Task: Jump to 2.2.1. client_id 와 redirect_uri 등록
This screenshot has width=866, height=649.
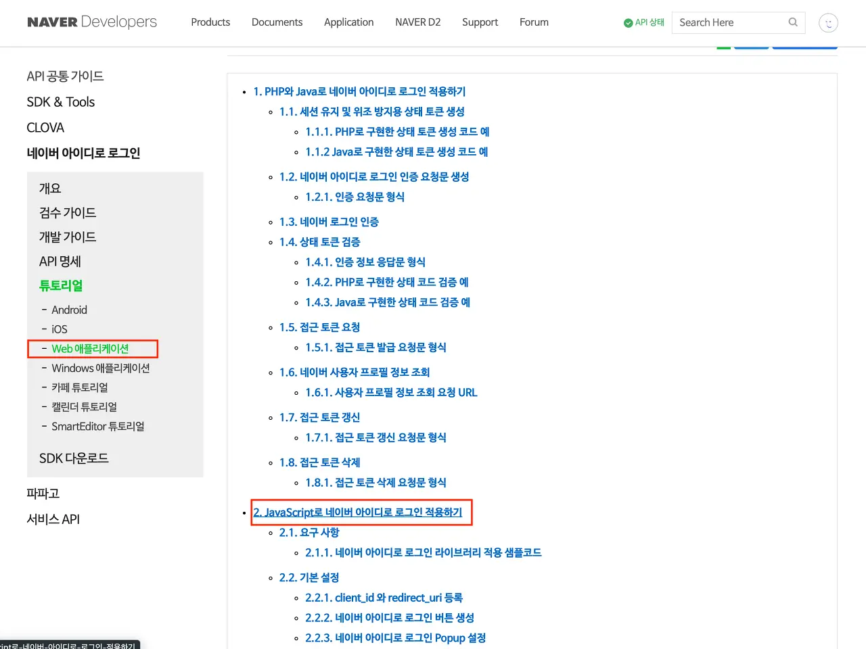Action: click(x=384, y=598)
